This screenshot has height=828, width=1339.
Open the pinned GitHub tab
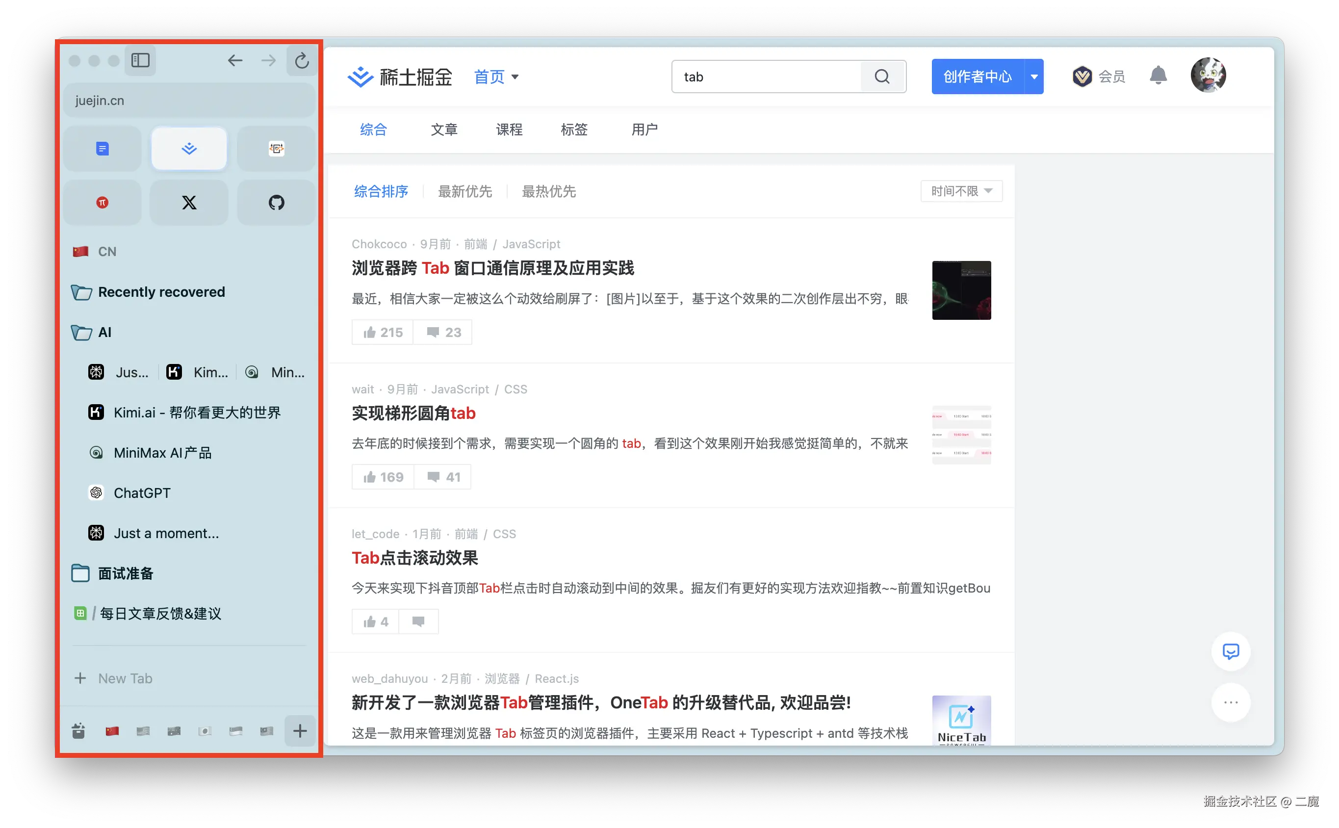point(277,203)
